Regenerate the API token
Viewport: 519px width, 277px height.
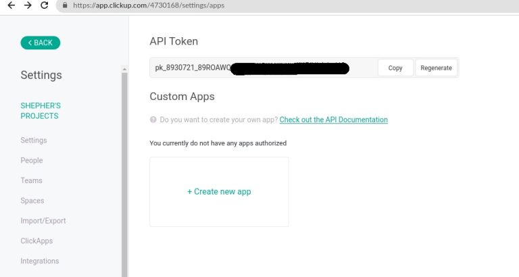437,68
